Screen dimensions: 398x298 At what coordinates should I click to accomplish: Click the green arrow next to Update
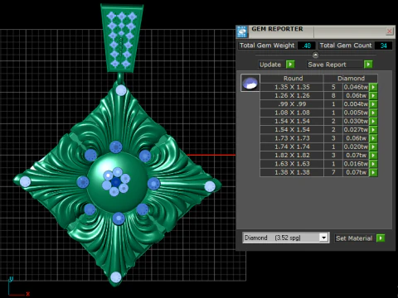point(290,65)
